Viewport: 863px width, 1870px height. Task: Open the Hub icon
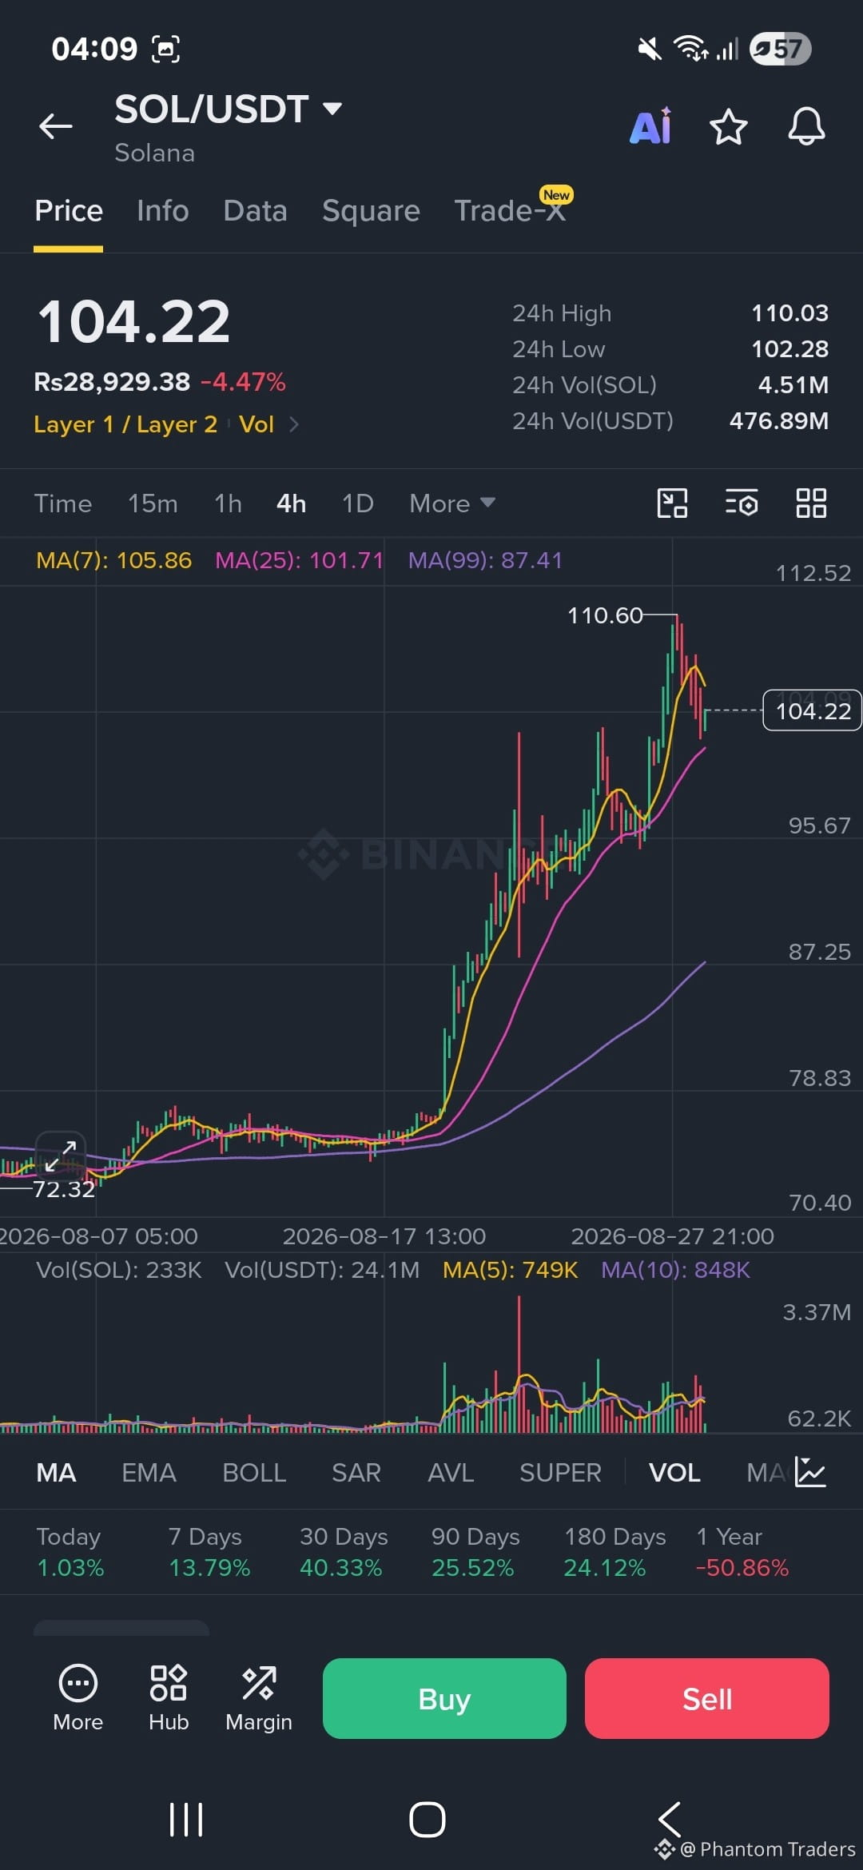pos(169,1698)
